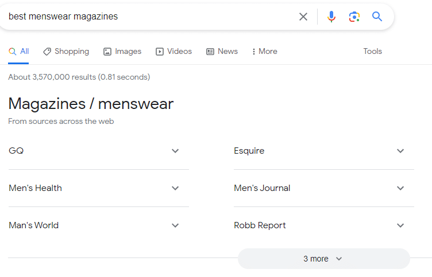Viewport: 432px width, 277px height.
Task: Click the Videos play icon
Action: [160, 52]
